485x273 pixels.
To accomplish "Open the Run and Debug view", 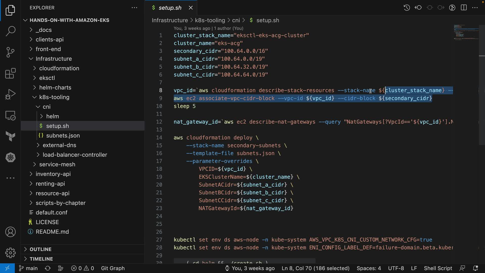I will pos(10,95).
